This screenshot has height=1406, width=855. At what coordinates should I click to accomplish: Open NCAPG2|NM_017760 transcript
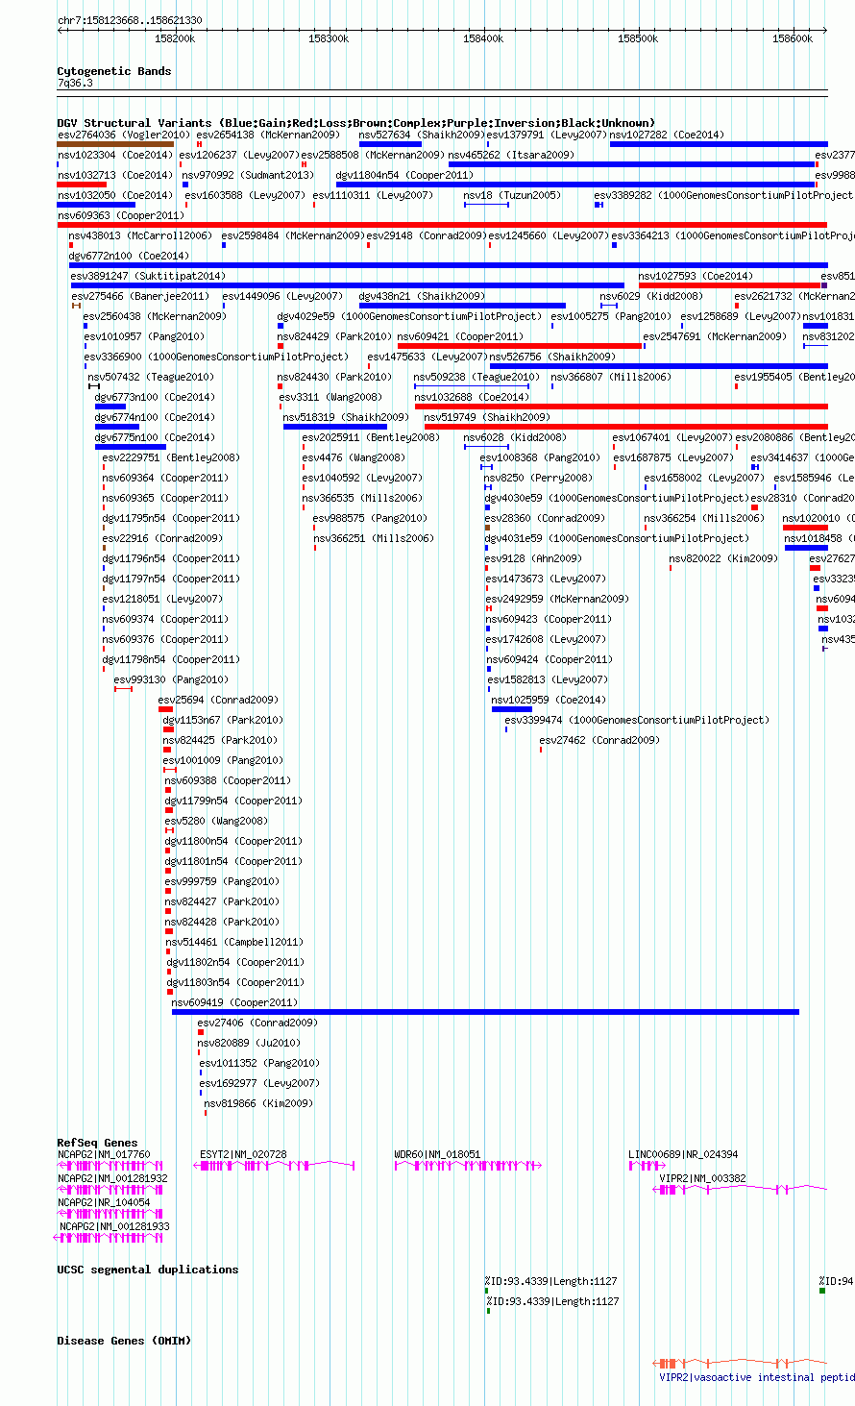coord(104,1154)
